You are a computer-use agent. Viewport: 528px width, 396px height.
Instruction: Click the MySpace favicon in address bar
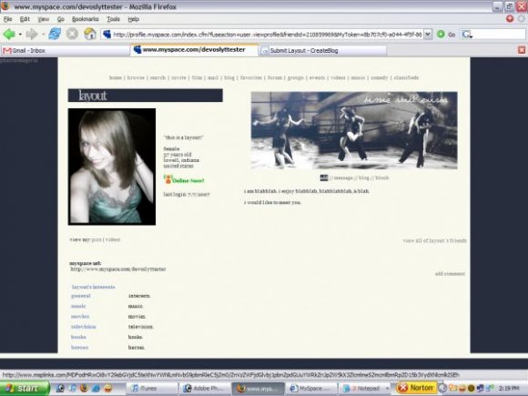pos(107,34)
